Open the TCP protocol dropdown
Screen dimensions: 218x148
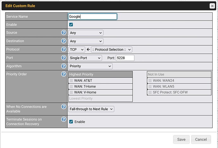(77, 50)
